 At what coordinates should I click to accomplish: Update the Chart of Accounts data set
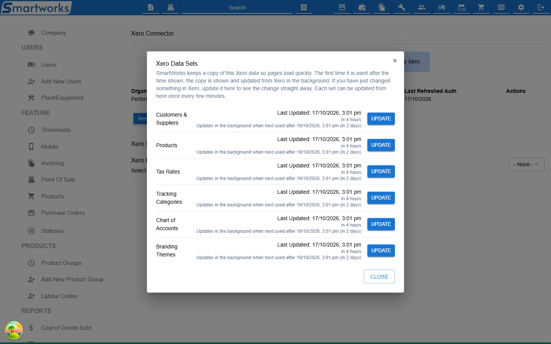[x=381, y=224]
